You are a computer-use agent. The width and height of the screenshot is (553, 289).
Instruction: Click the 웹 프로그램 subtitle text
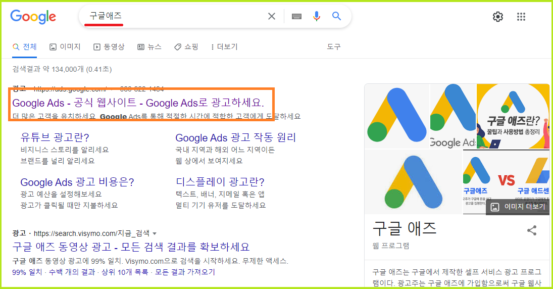point(391,246)
